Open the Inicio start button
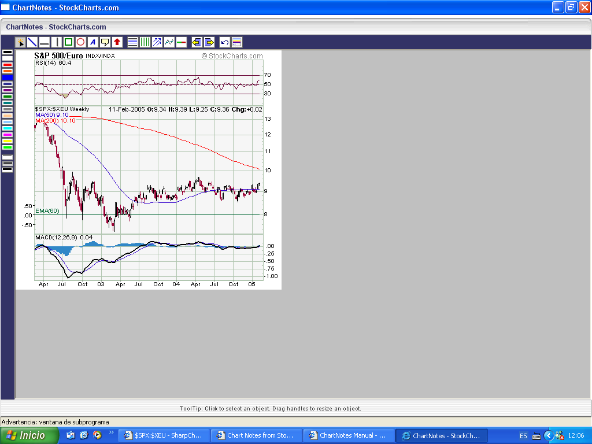Screen dimensions: 592x444 [29, 435]
